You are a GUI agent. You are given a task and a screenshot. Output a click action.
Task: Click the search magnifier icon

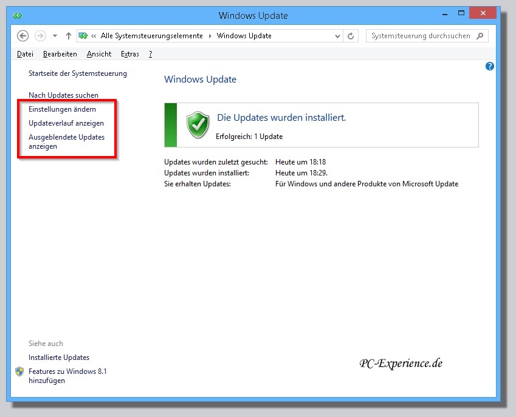coord(480,36)
